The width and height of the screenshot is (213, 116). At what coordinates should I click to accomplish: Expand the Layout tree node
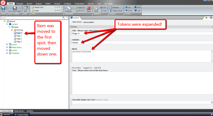(x=7, y=44)
